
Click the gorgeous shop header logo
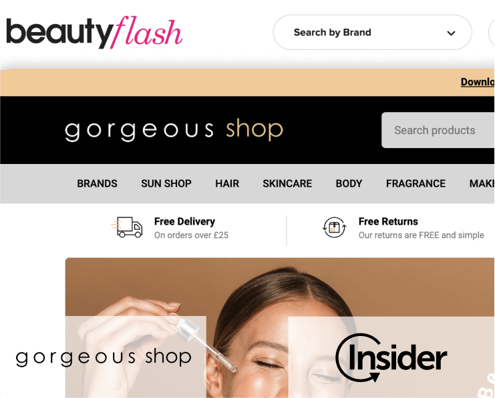[x=174, y=130]
